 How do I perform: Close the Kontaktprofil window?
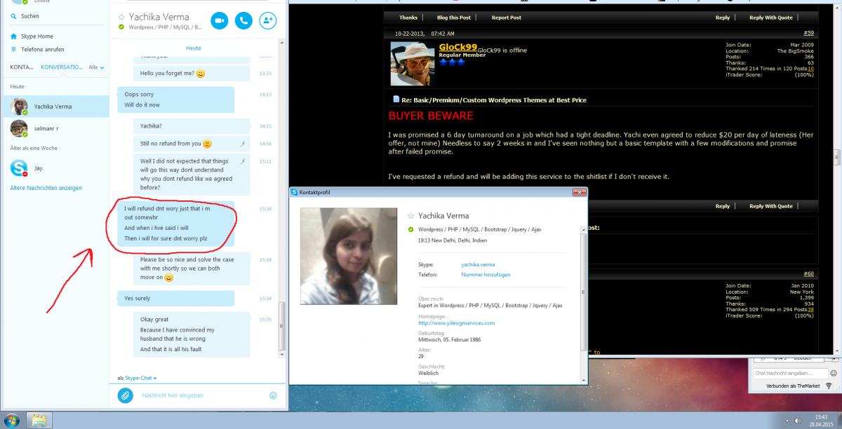pos(579,191)
